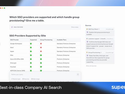Click the Group Provisioning checkbox for OneLogin
The height and width of the screenshot is (94, 125).
click(41, 63)
